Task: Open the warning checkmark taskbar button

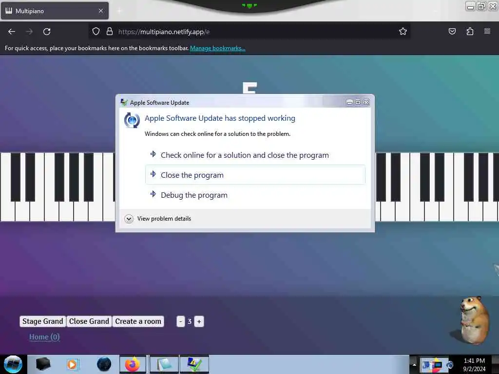Action: click(x=194, y=364)
